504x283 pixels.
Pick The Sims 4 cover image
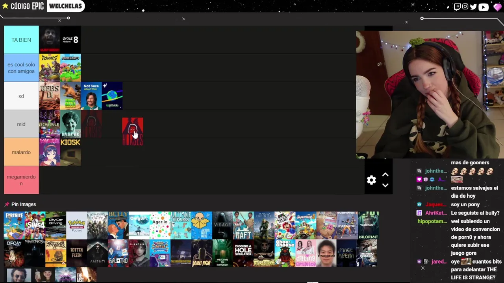point(35,225)
